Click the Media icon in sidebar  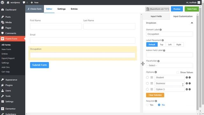(x=3, y=22)
